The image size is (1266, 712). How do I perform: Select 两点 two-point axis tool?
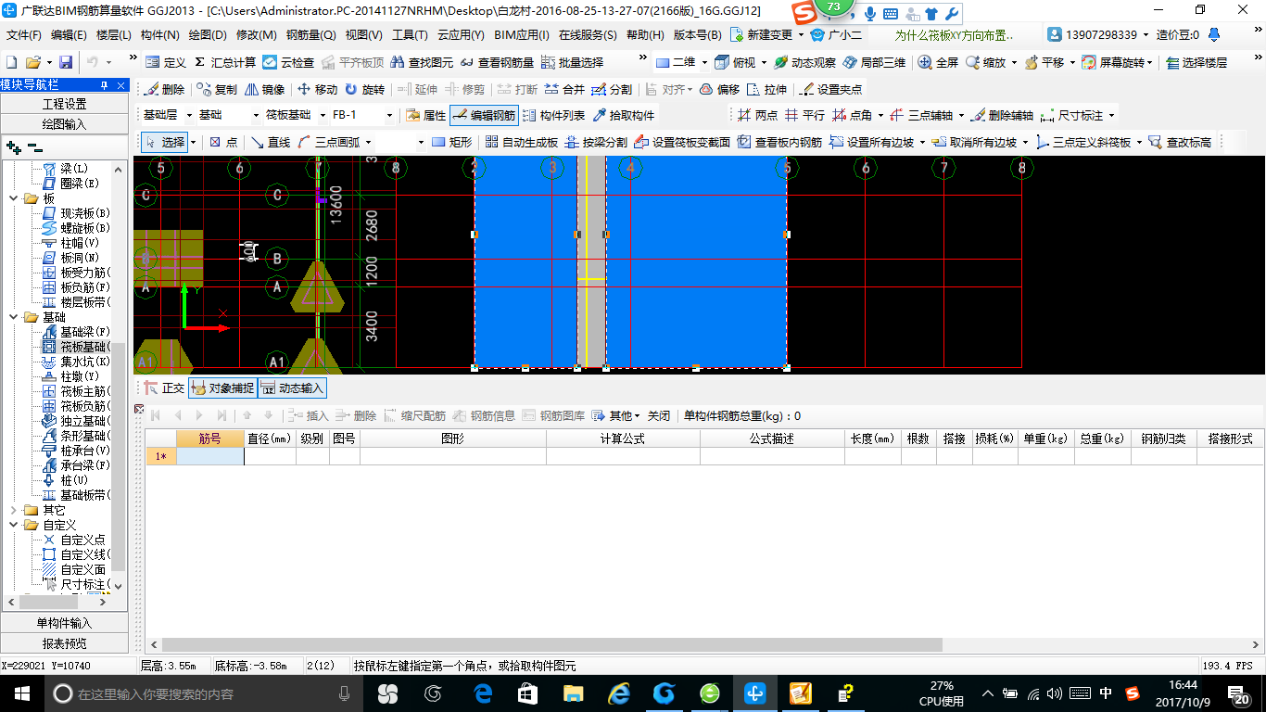757,116
